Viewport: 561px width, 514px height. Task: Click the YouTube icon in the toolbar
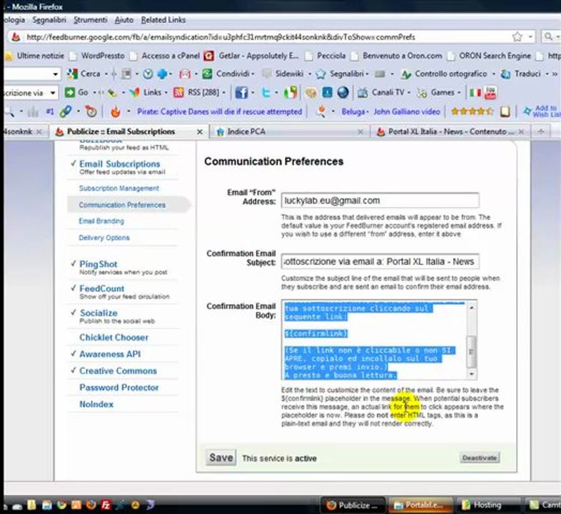click(x=490, y=93)
